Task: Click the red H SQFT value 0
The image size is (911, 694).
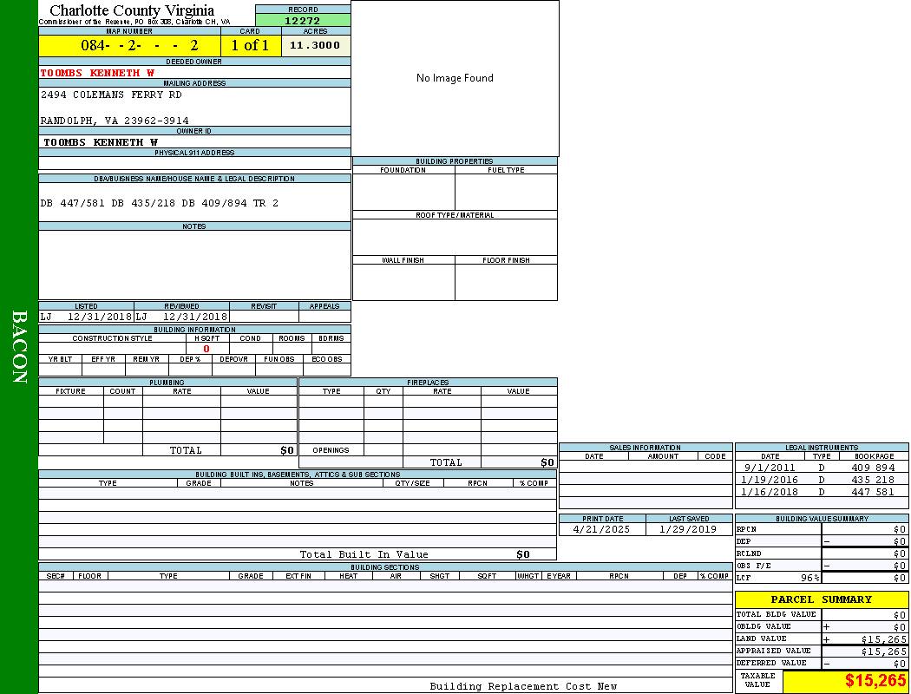Action: point(206,349)
